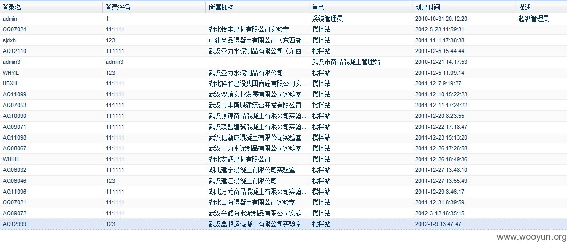Select the sjdxh login name
This screenshot has height=242, width=567.
pos(9,40)
